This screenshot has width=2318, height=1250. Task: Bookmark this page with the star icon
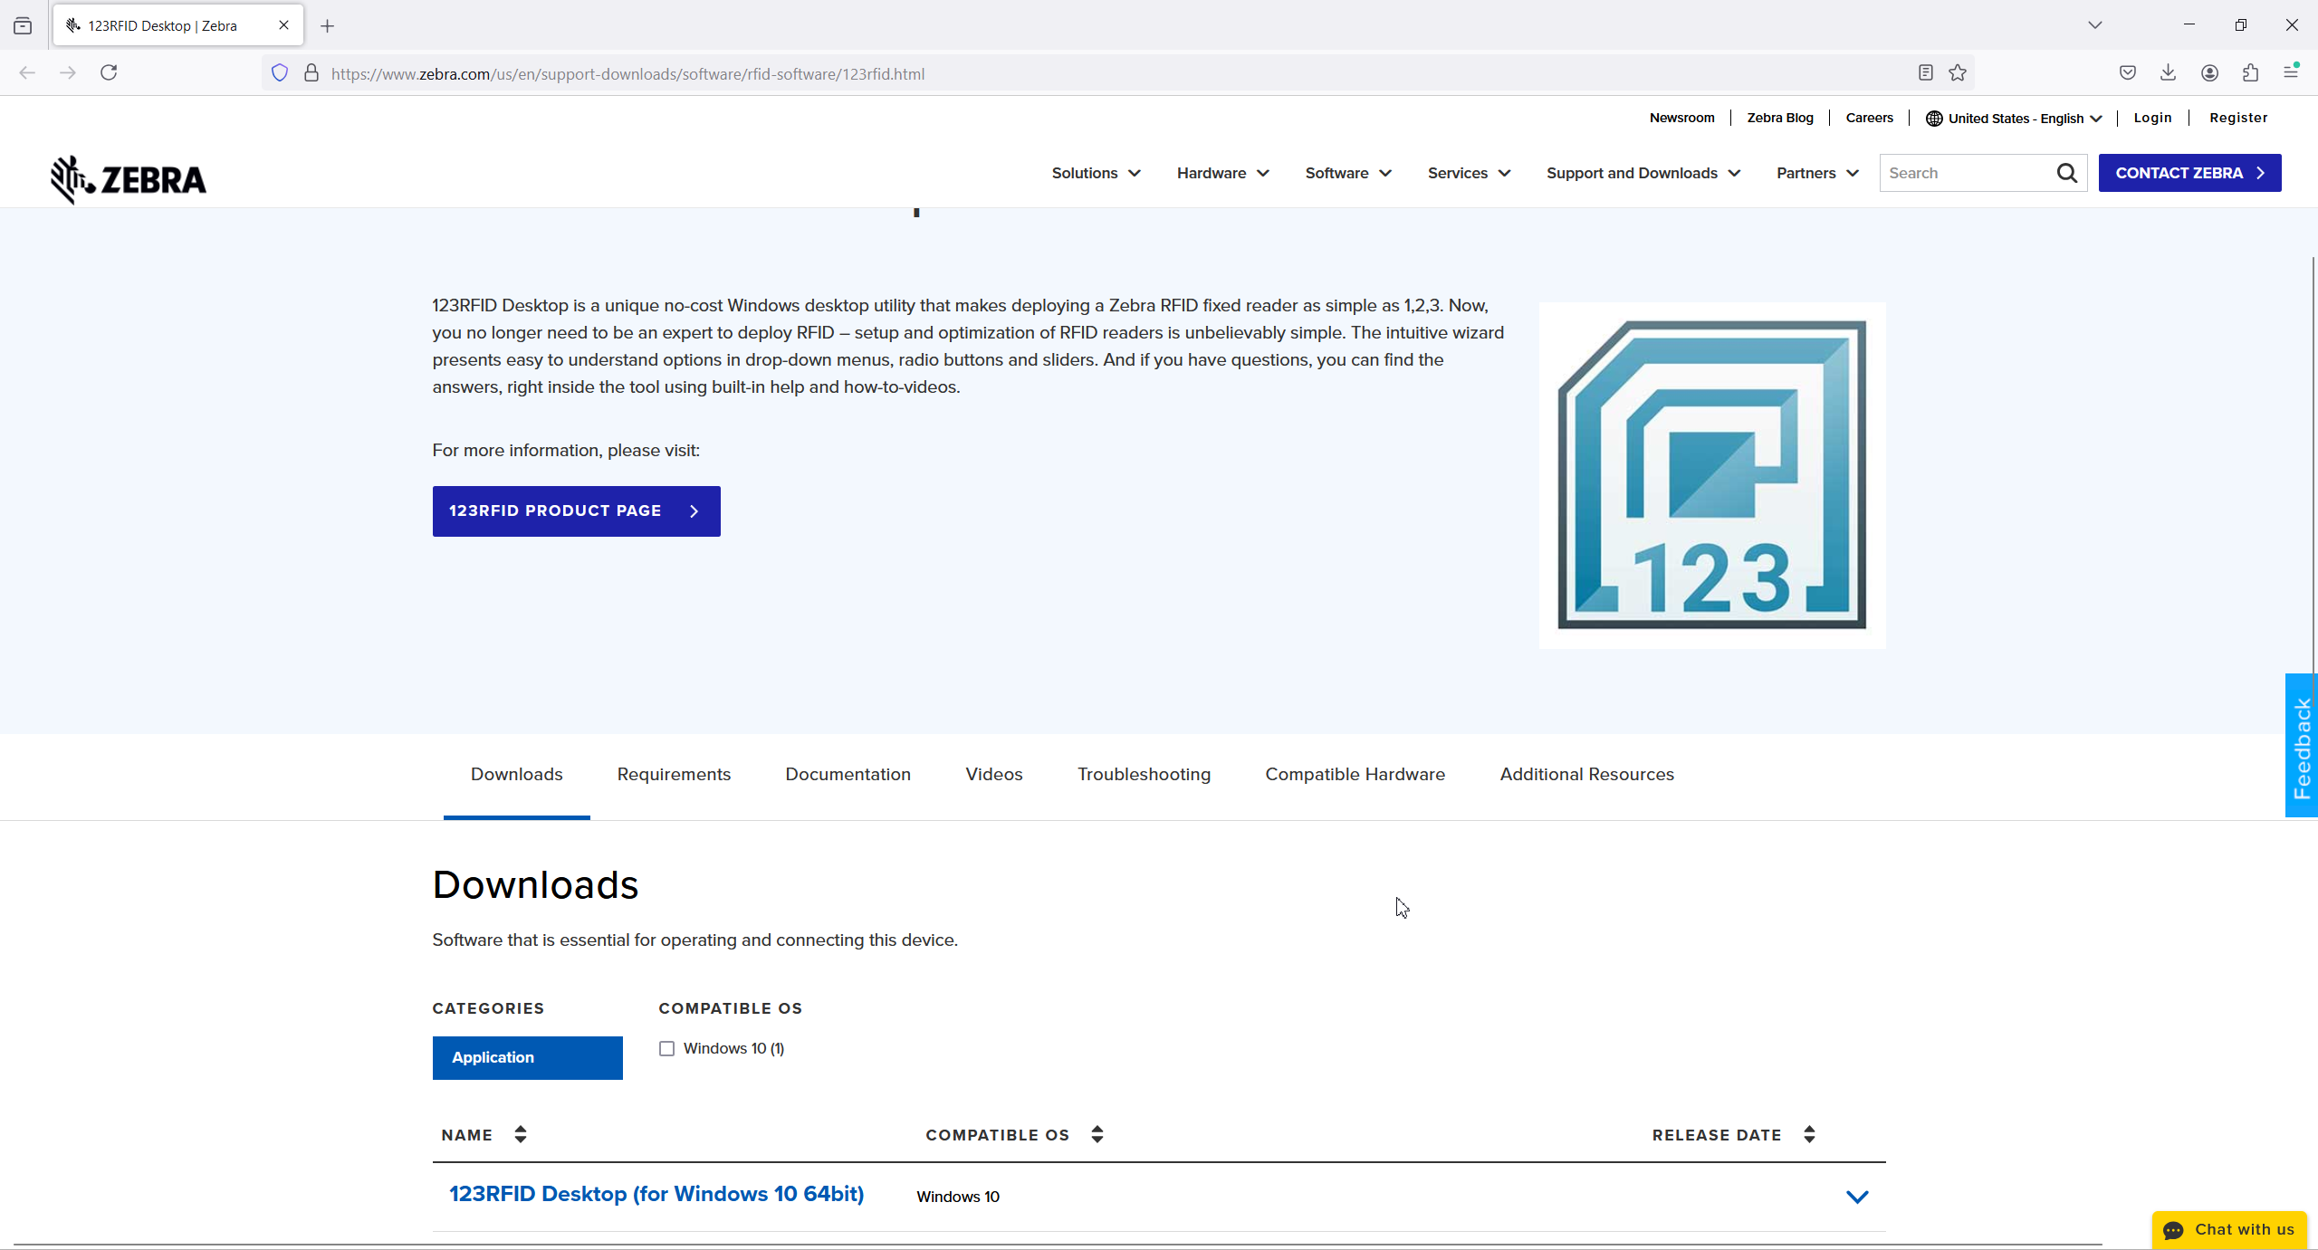(1958, 73)
